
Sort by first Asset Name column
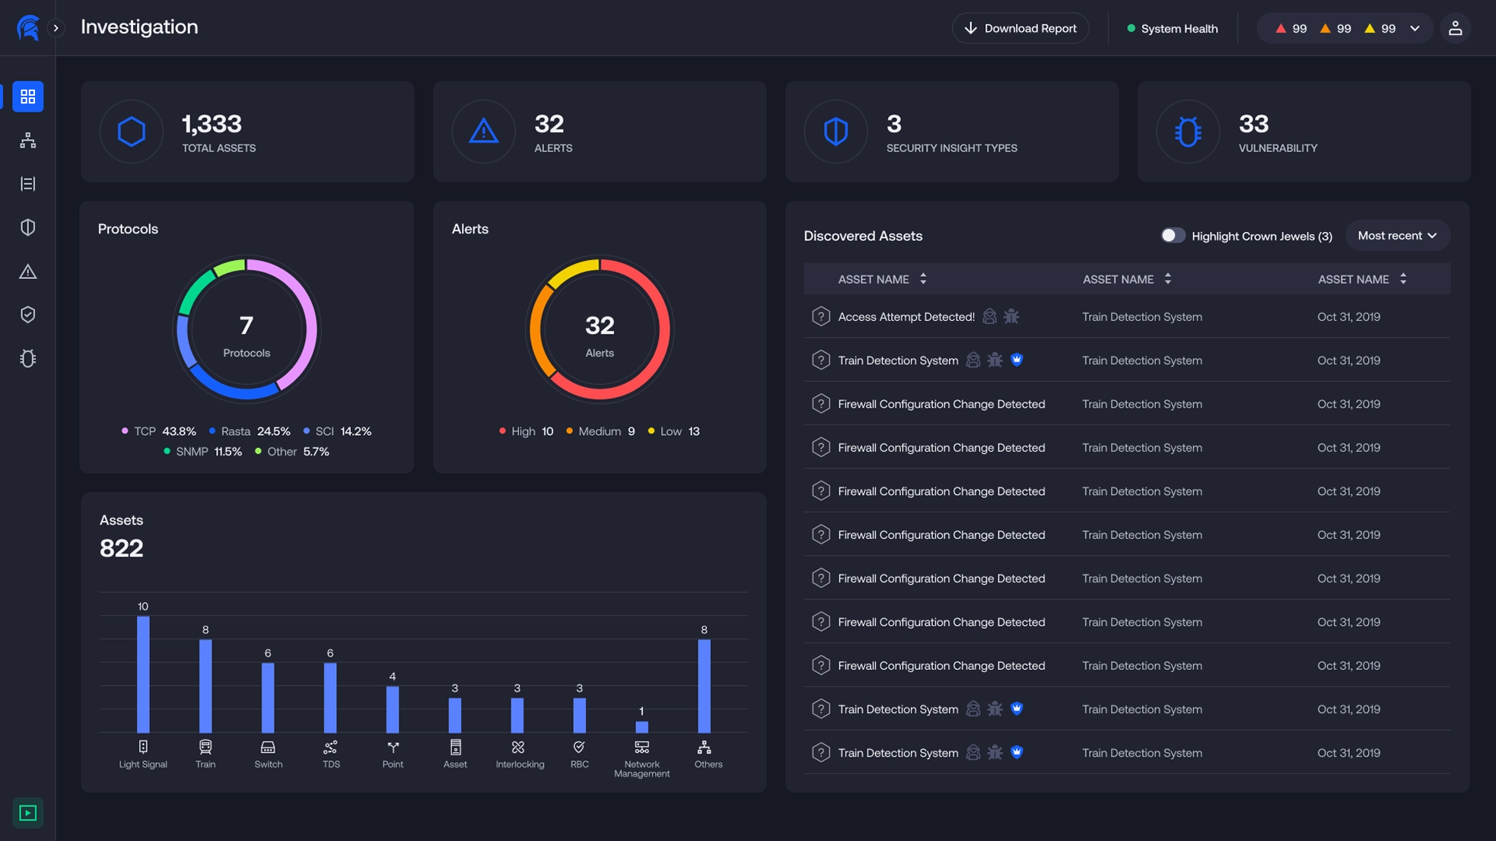923,279
